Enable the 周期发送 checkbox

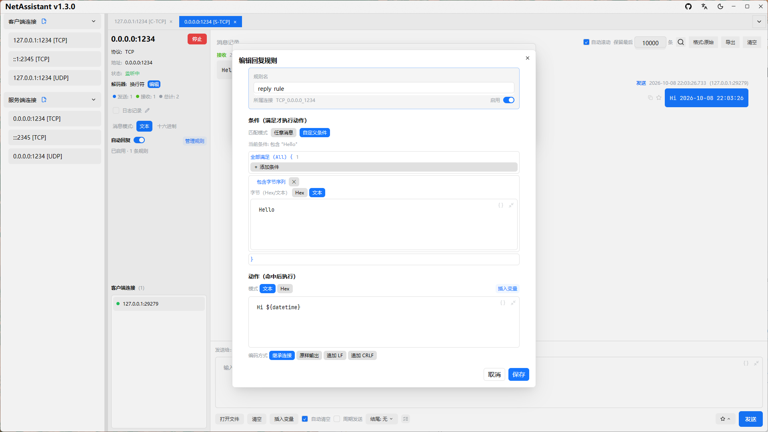337,419
